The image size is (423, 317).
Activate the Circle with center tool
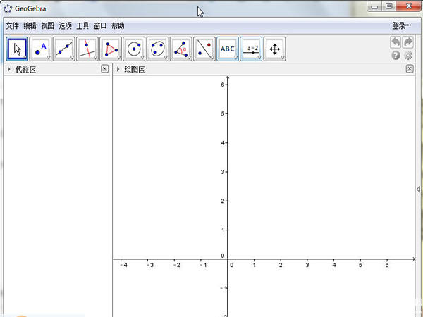tap(134, 49)
